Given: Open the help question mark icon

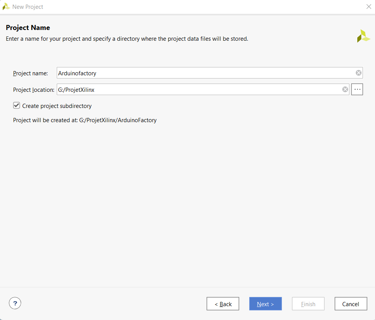Looking at the screenshot, I should pyautogui.click(x=15, y=303).
